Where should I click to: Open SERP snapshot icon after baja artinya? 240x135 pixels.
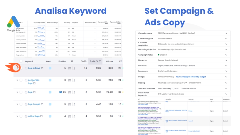42,68
